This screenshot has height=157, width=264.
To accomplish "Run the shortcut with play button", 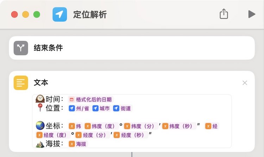I will point(251,14).
